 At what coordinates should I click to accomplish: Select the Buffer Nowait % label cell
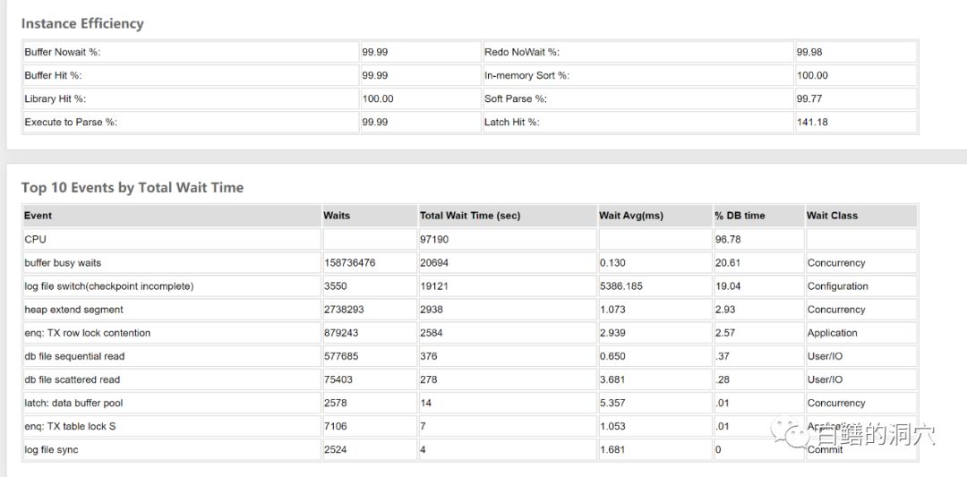pos(63,52)
